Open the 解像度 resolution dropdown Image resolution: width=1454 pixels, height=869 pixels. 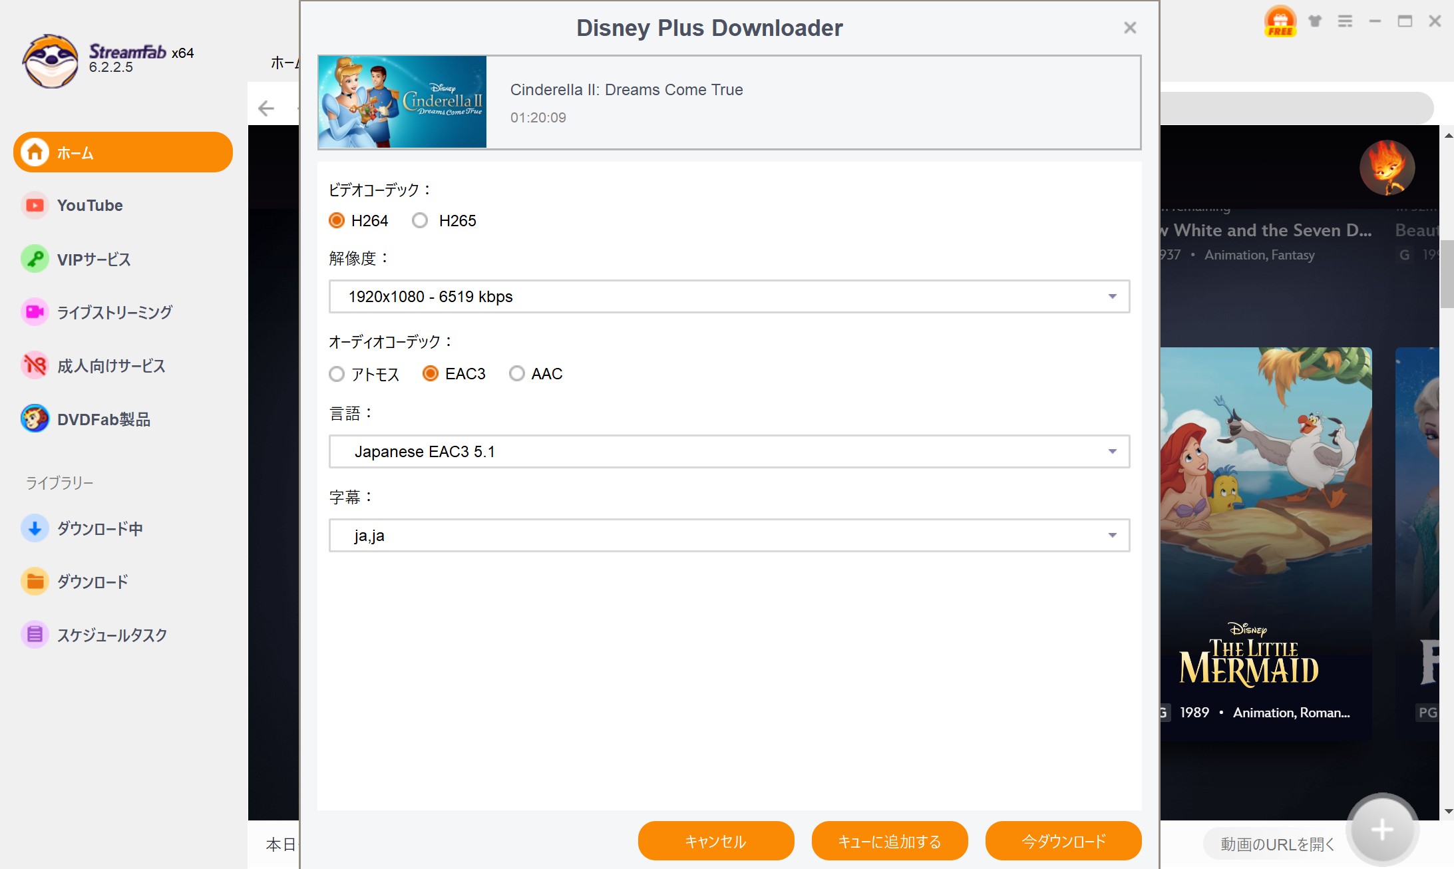click(729, 297)
